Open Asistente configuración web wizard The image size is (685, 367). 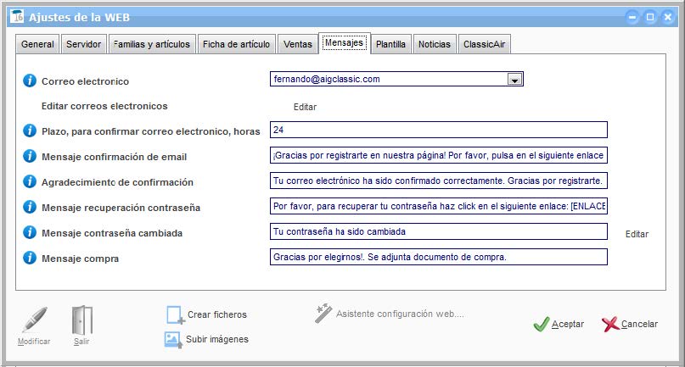pos(390,314)
